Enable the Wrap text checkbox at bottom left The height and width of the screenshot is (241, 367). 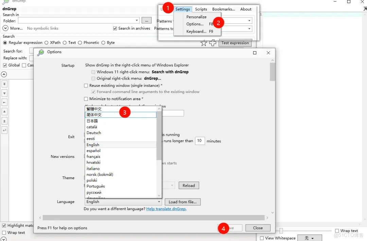click(4, 233)
